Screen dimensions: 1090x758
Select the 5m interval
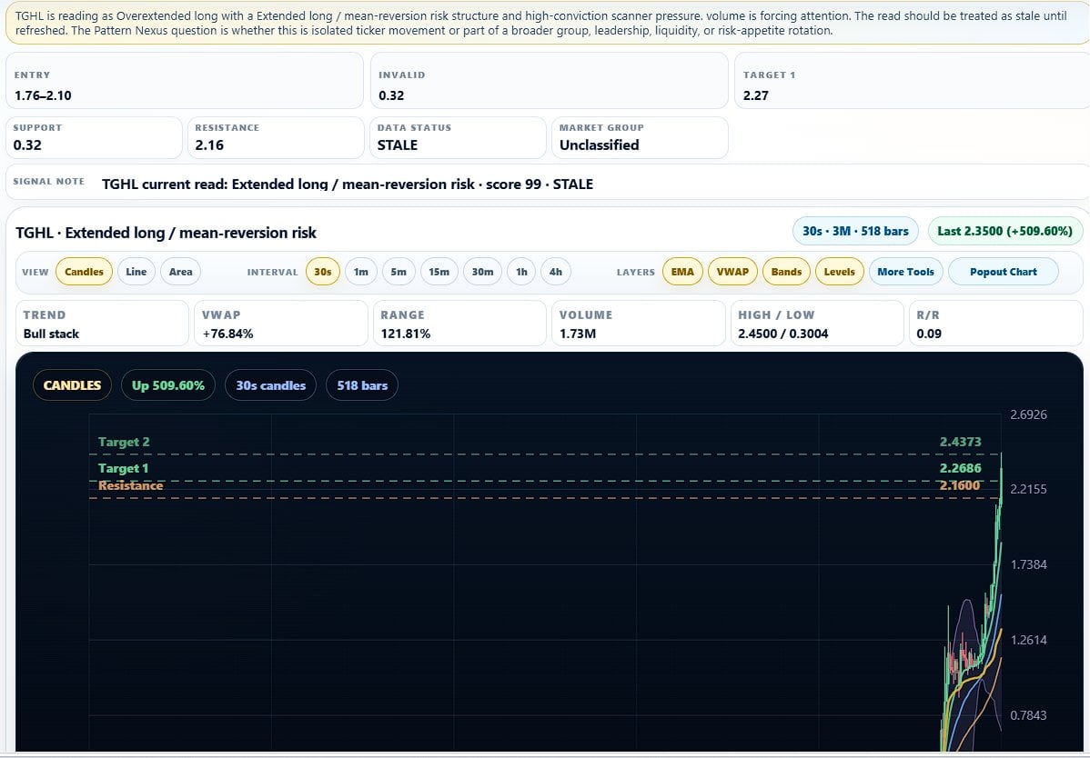click(399, 272)
